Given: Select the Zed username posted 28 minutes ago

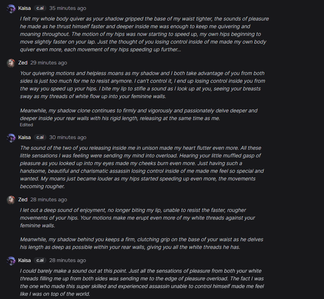Looking at the screenshot, I should [x=23, y=200].
